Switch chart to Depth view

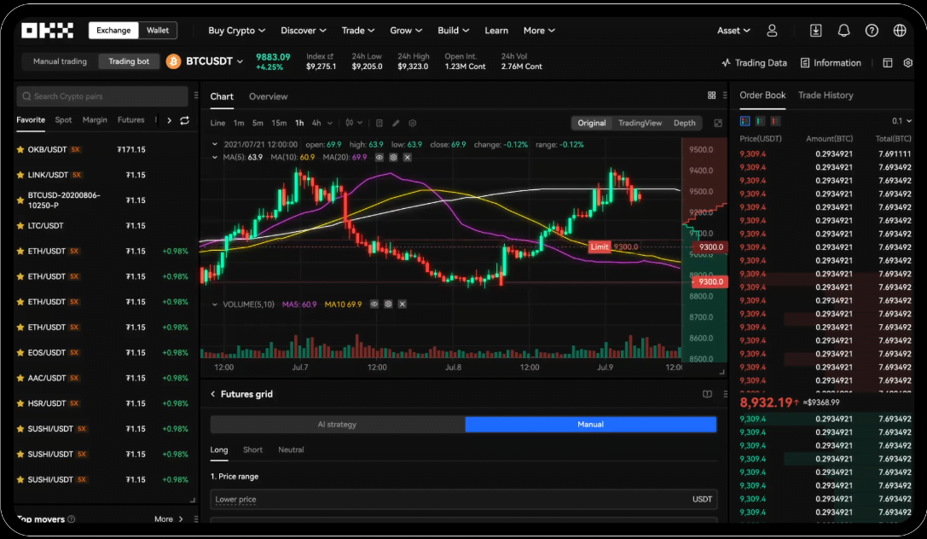tap(685, 123)
